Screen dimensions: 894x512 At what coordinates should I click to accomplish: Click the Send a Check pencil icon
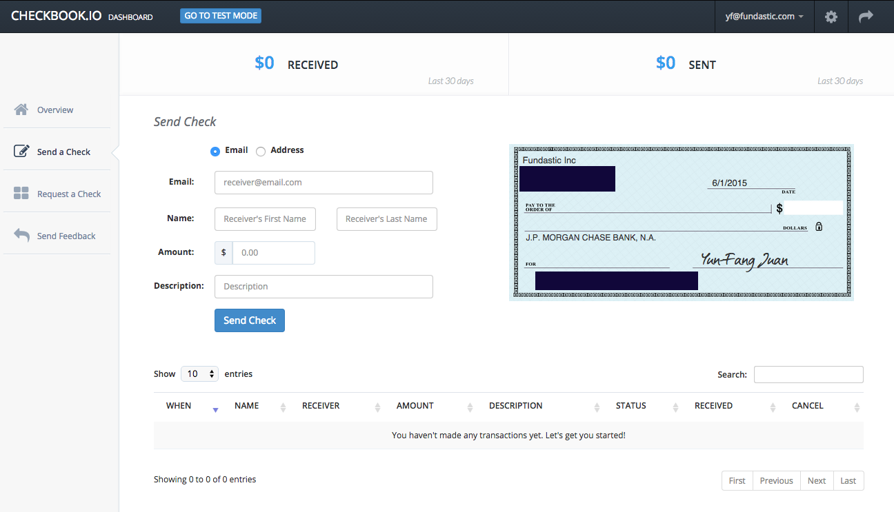tap(21, 151)
